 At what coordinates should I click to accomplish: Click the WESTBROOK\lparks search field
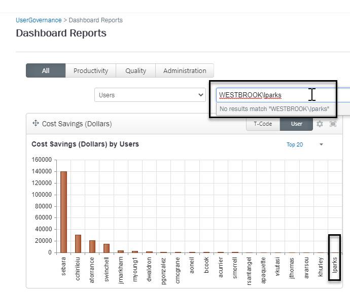pos(264,95)
